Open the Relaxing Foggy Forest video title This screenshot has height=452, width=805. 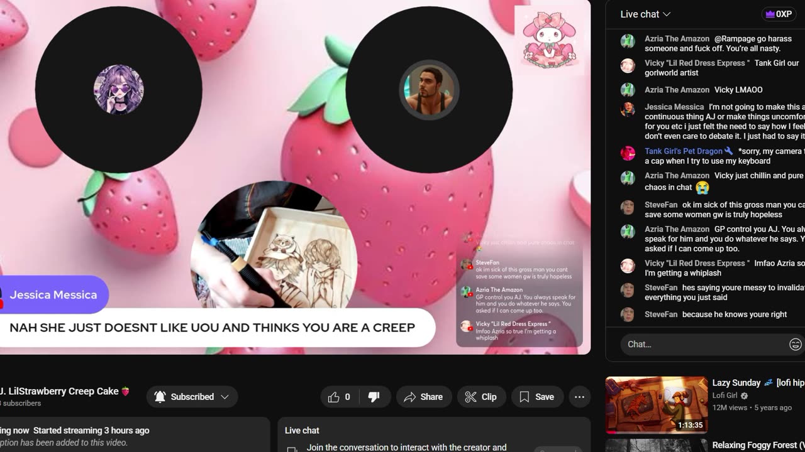coord(758,445)
